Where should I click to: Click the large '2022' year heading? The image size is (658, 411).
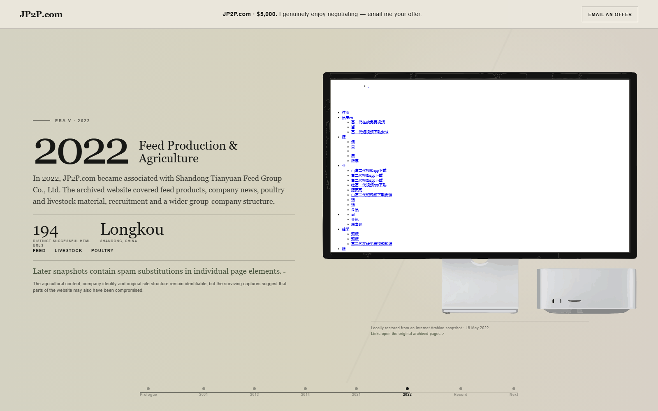[81, 151]
